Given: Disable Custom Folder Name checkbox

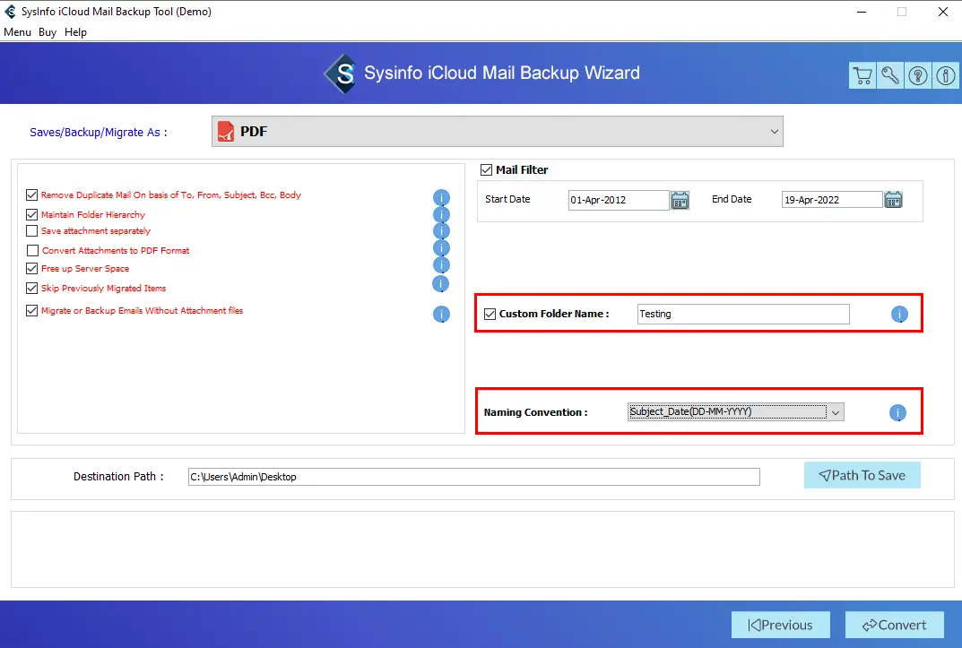Looking at the screenshot, I should coord(490,314).
